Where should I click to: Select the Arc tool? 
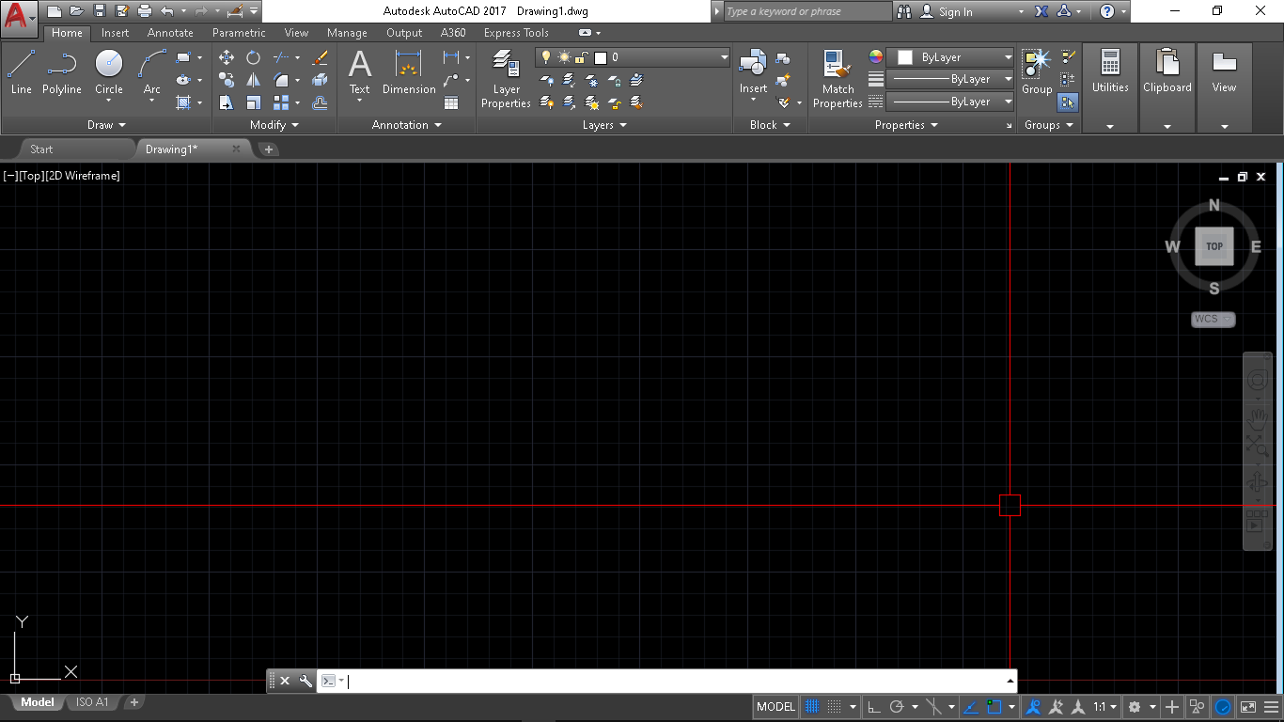[152, 72]
